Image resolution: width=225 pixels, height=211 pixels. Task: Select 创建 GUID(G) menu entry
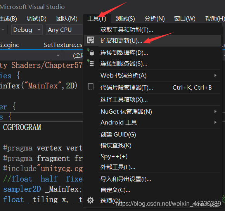[x=152, y=135]
